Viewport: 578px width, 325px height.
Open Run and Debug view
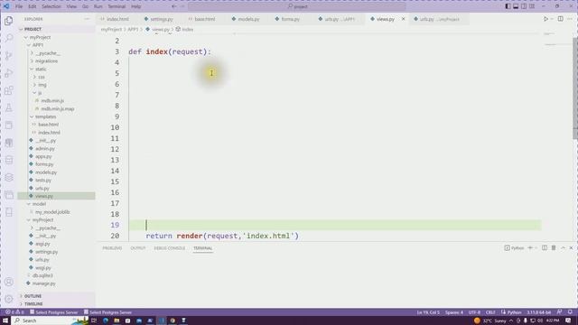9,73
